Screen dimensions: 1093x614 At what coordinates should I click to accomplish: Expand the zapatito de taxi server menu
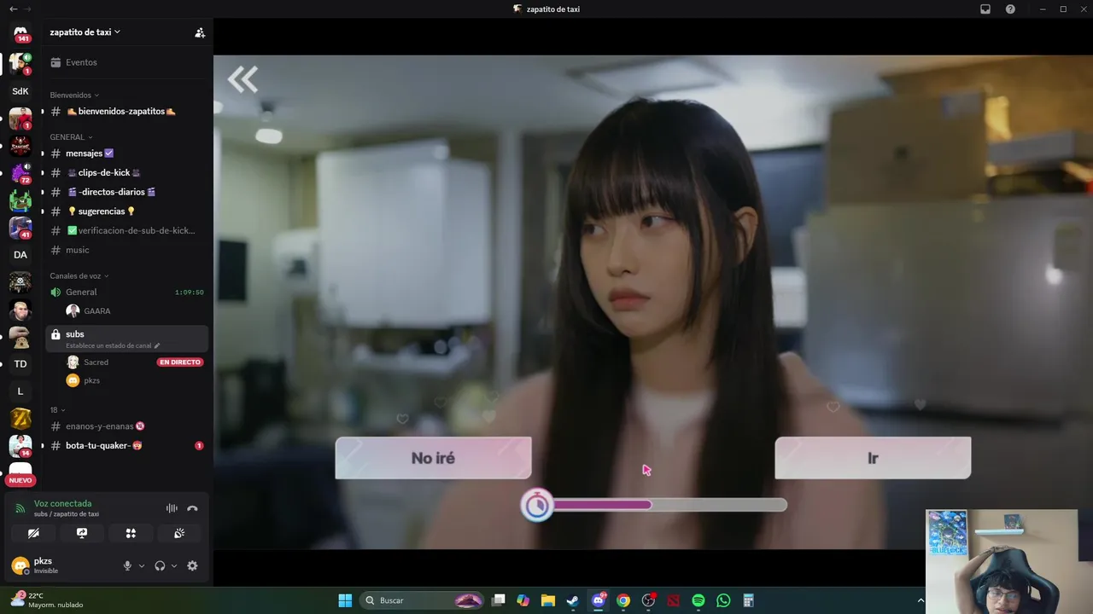tap(85, 32)
